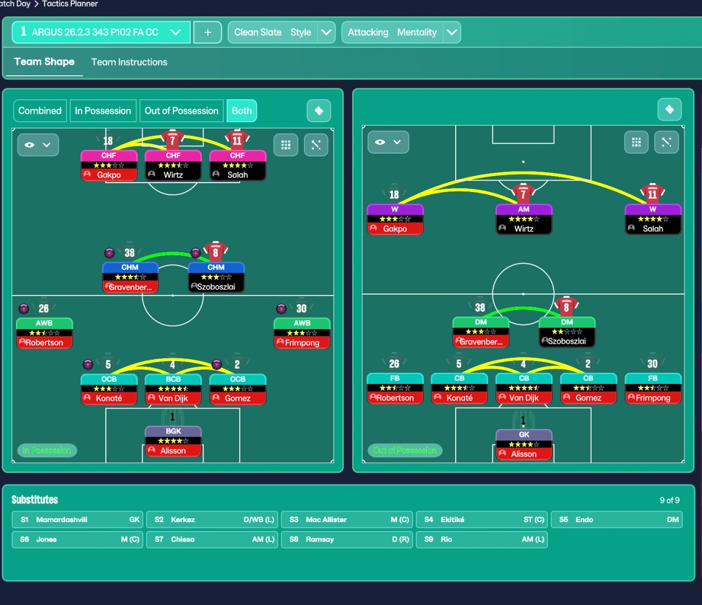Screen dimensions: 702x605
Task: Select substitute S8 Ramsay
Action: click(x=347, y=539)
